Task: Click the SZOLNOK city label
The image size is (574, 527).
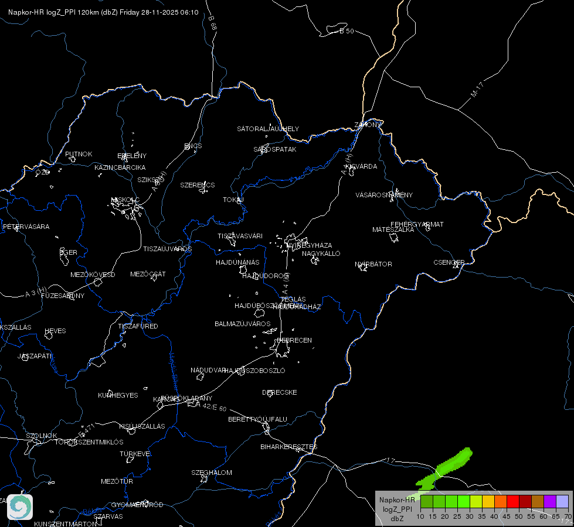Action: [x=42, y=436]
